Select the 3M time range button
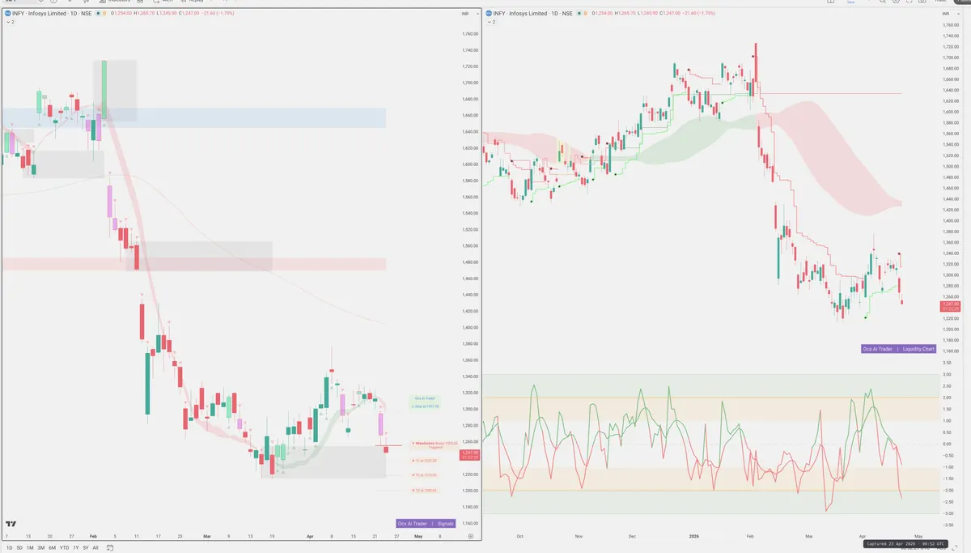This screenshot has height=553, width=971. [x=41, y=548]
